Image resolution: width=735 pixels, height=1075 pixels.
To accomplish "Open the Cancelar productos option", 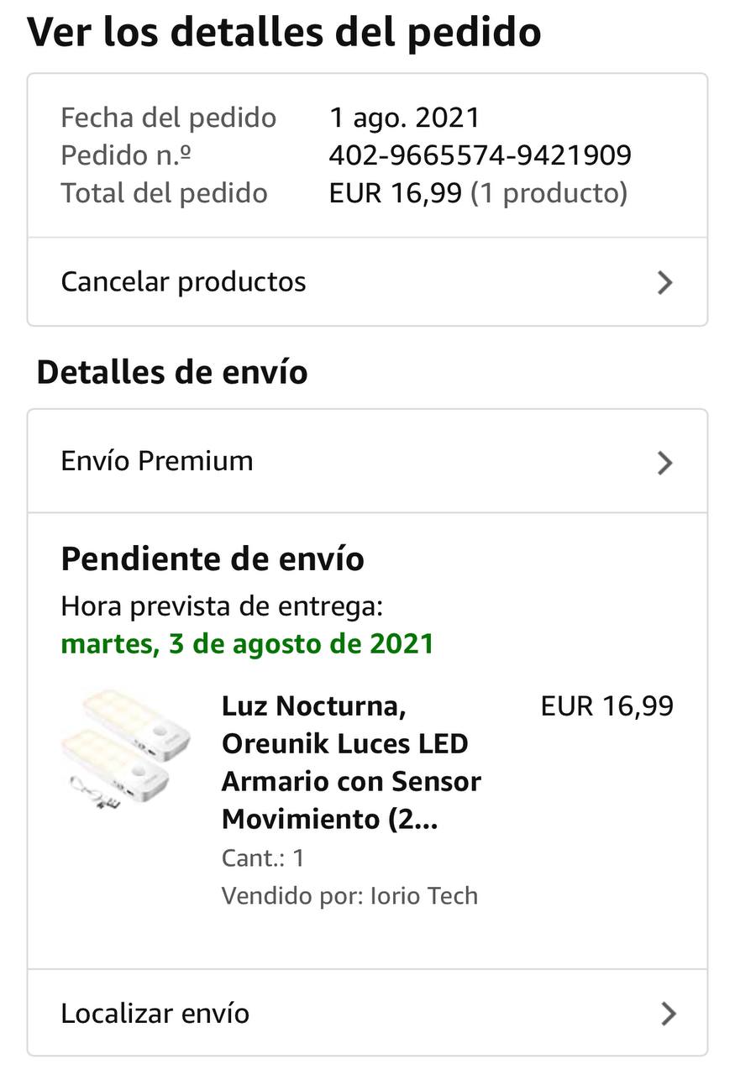I will pyautogui.click(x=183, y=282).
